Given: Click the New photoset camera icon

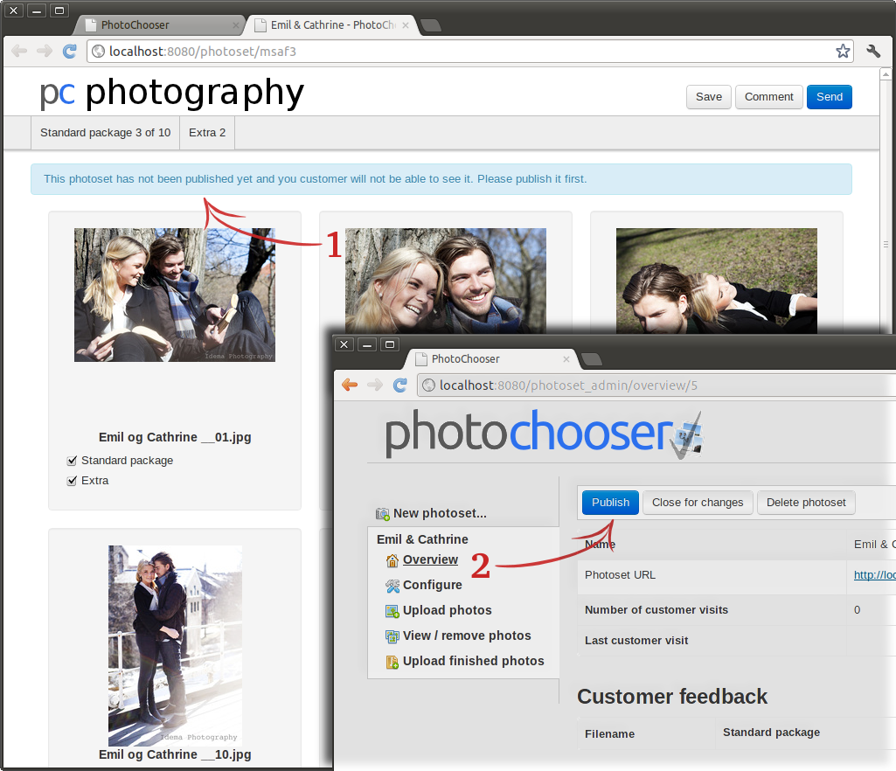Looking at the screenshot, I should pyautogui.click(x=383, y=514).
